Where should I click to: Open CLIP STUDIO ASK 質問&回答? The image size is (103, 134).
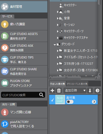[24, 48]
